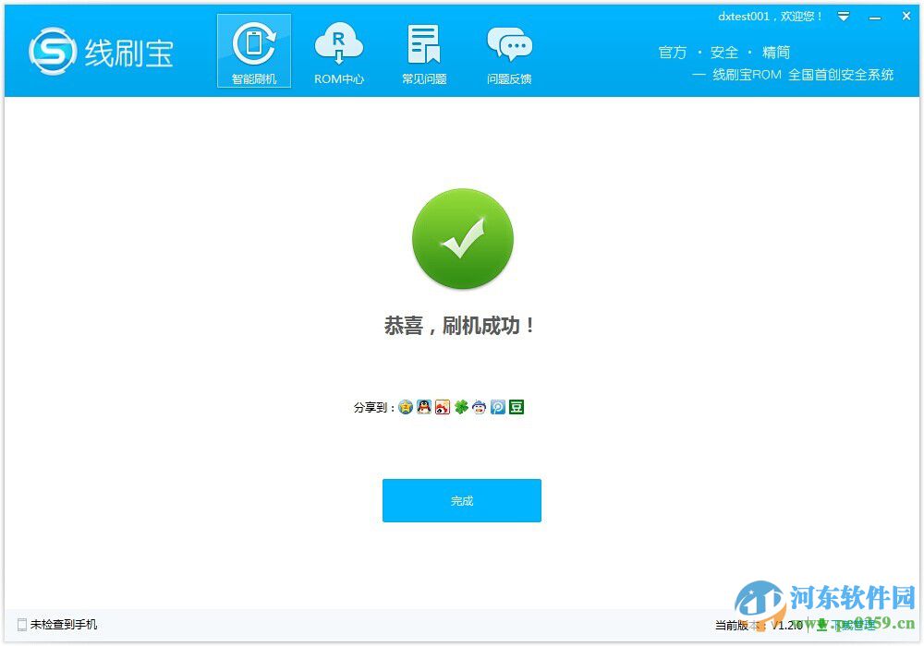Click the 官方 · 安全 · 精简 link text
The width and height of the screenshot is (924, 646).
723,52
